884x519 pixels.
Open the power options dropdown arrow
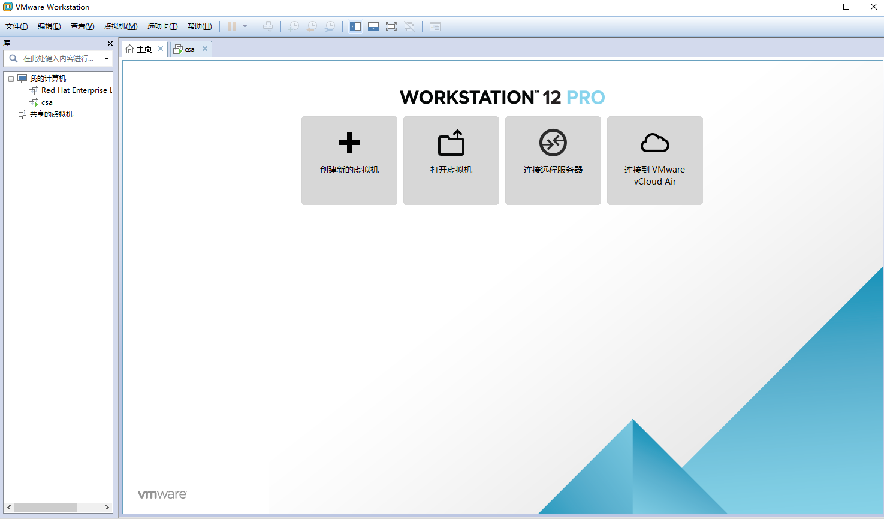(x=245, y=26)
